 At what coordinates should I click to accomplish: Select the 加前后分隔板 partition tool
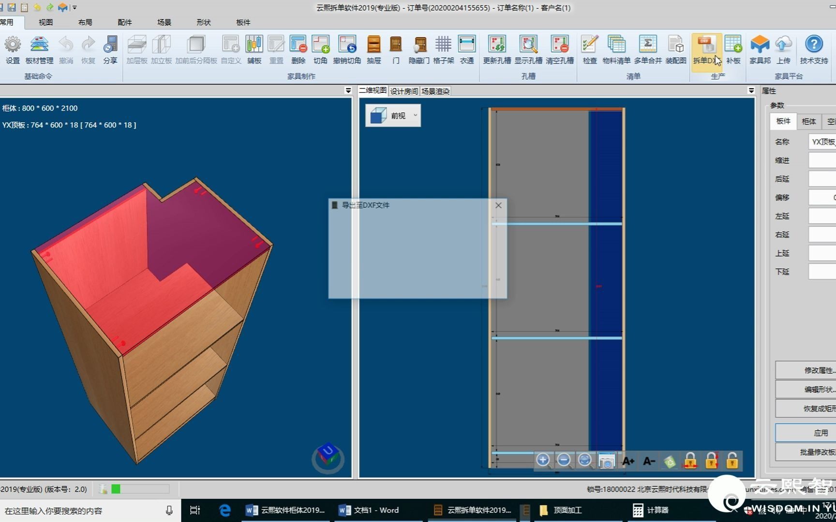coord(196,49)
